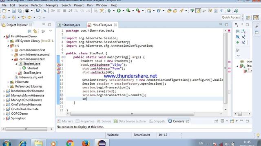The width and height of the screenshot is (261, 146).
Task: Click the External Tools run icon
Action: click(x=138, y=11)
